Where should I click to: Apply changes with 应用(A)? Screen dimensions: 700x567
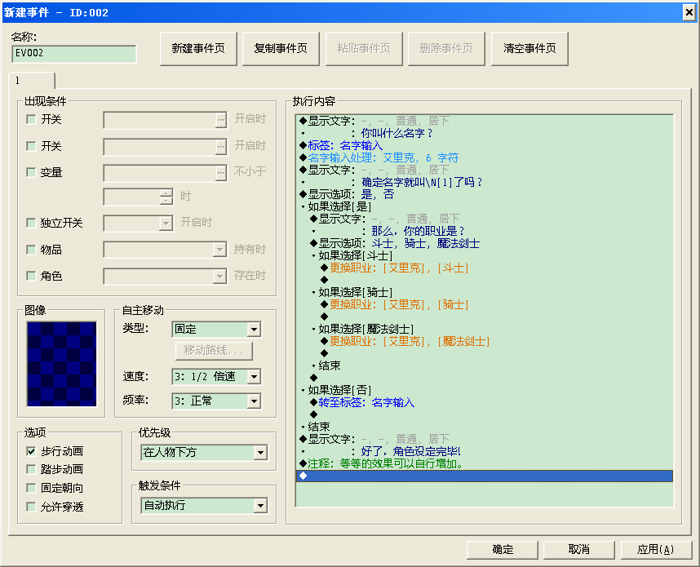(656, 550)
